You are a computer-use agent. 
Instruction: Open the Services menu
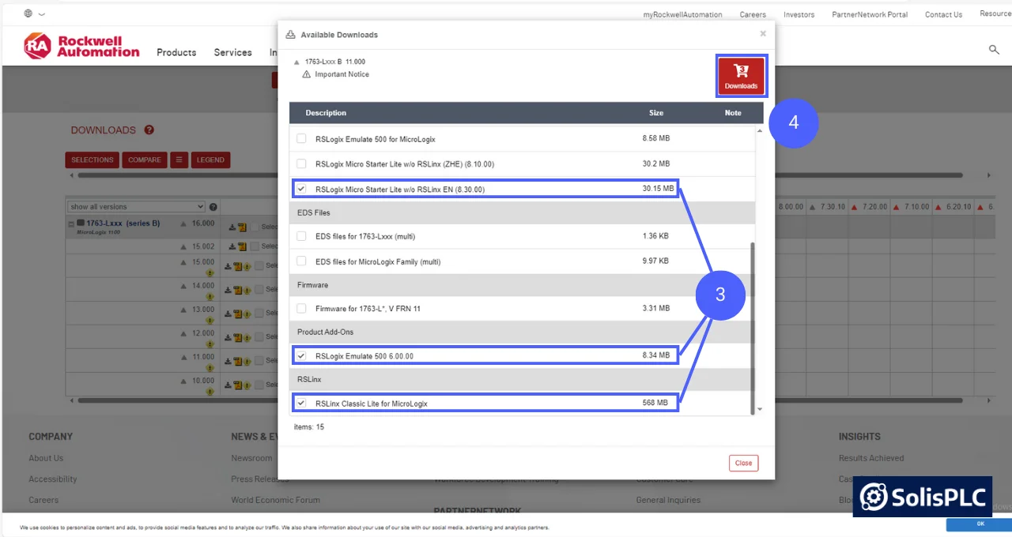(x=232, y=52)
